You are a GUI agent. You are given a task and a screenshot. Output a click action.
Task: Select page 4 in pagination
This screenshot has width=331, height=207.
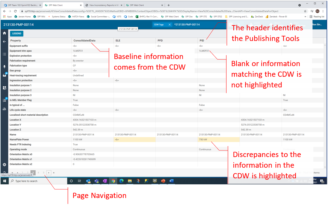(38, 173)
